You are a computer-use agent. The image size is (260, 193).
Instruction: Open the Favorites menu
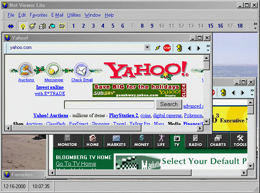(x=38, y=15)
